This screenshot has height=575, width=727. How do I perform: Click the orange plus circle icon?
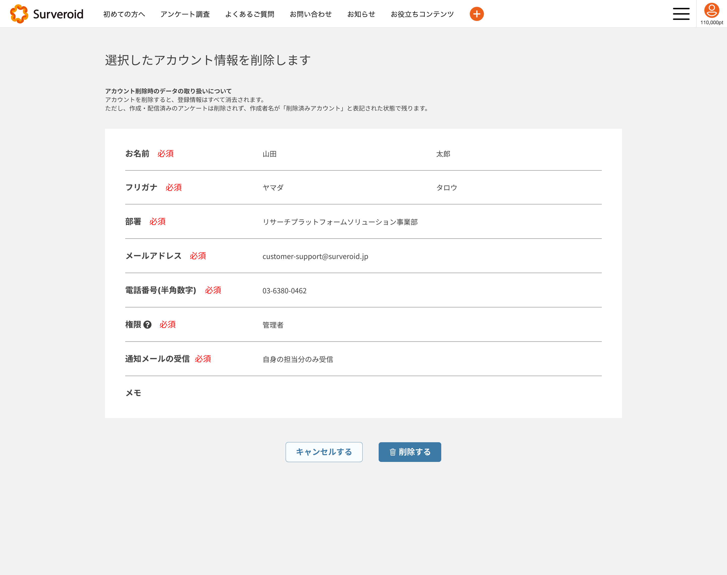point(477,14)
